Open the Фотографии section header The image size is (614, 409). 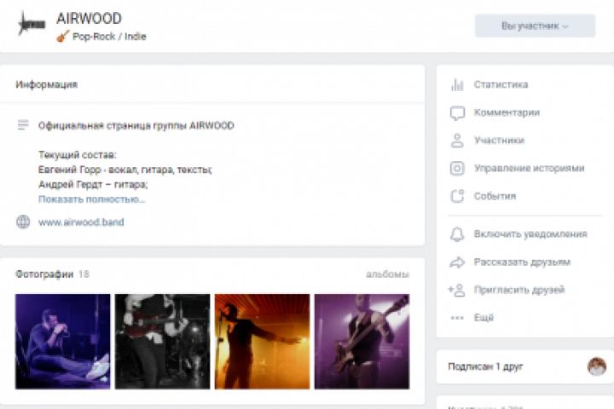click(x=44, y=274)
